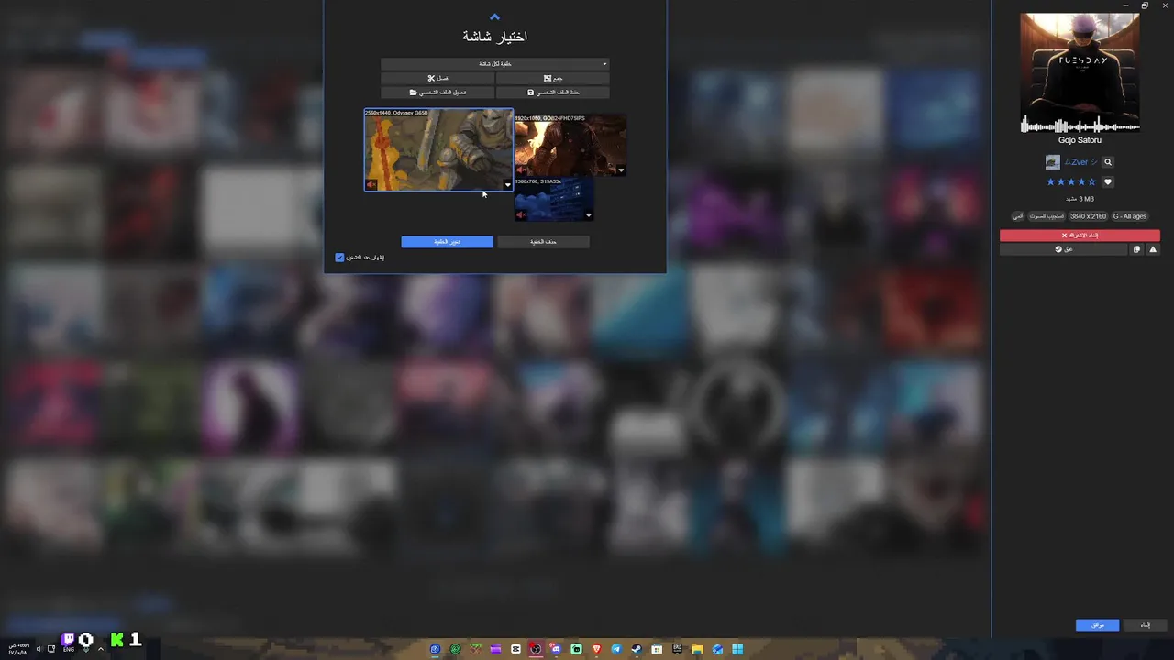Image resolution: width=1174 pixels, height=660 pixels.
Task: Click the 'جمع' combine monitors button
Action: coord(553,79)
